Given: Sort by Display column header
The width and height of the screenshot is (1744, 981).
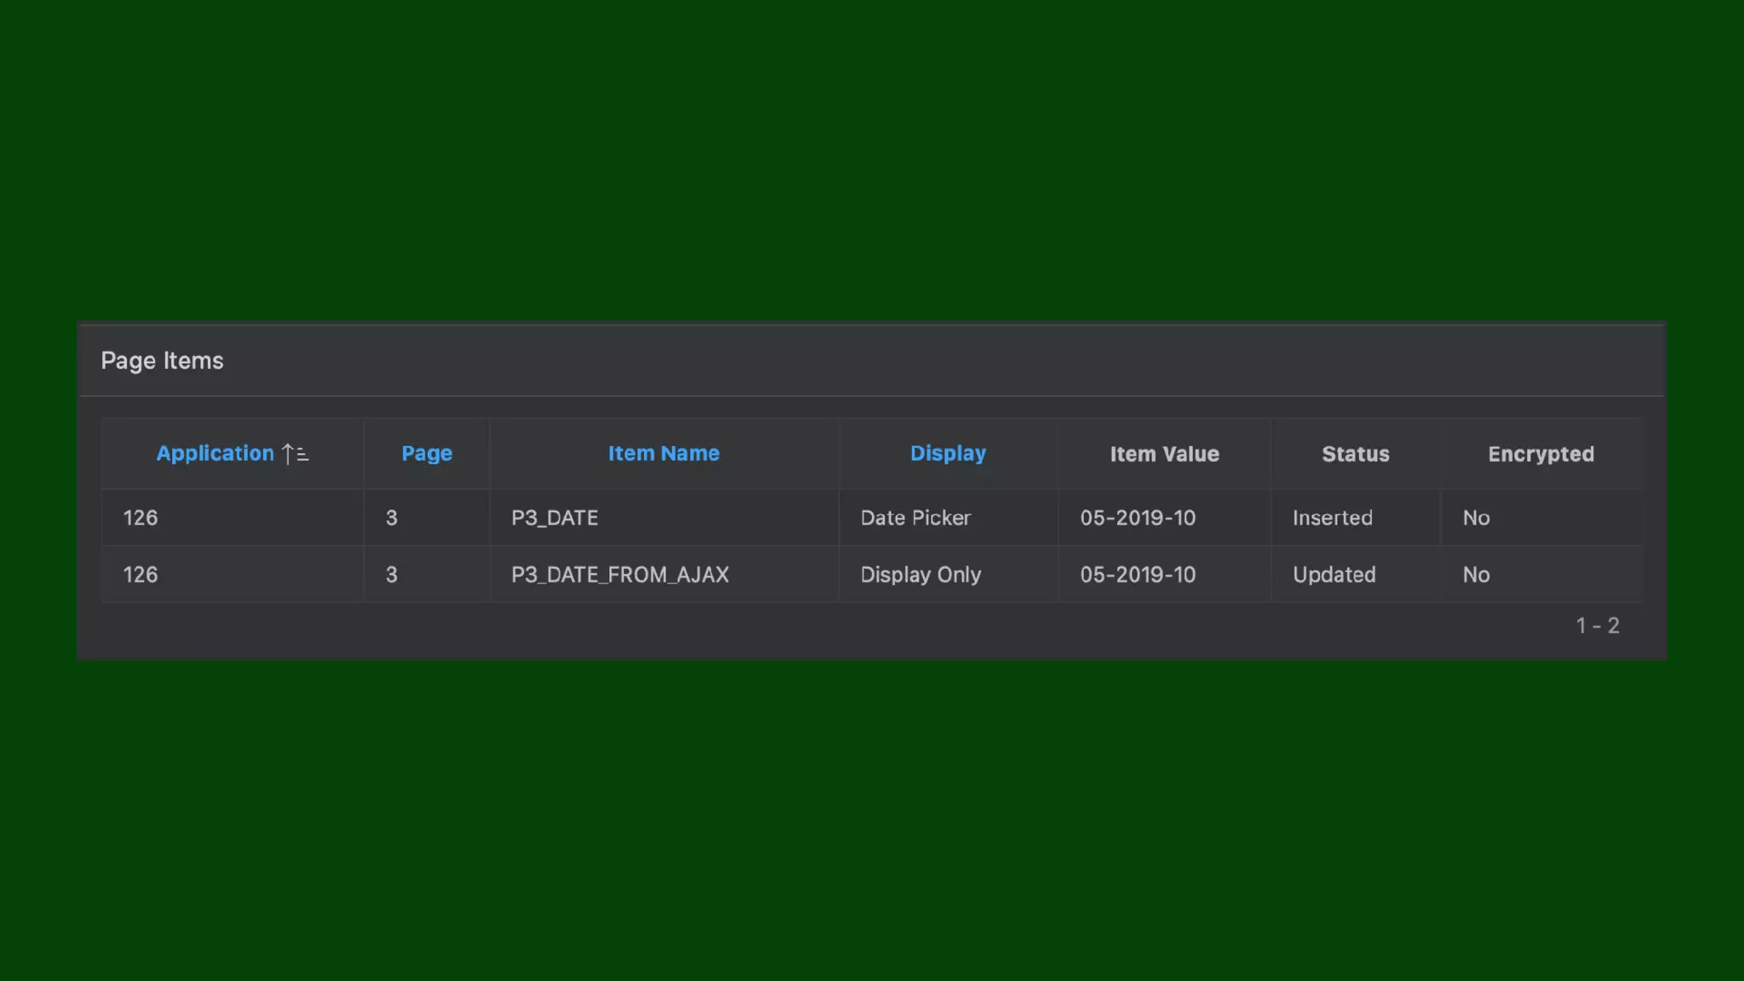Looking at the screenshot, I should pos(948,454).
